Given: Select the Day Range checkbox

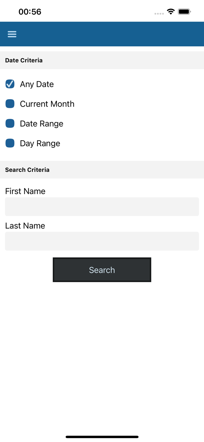Looking at the screenshot, I should [10, 143].
